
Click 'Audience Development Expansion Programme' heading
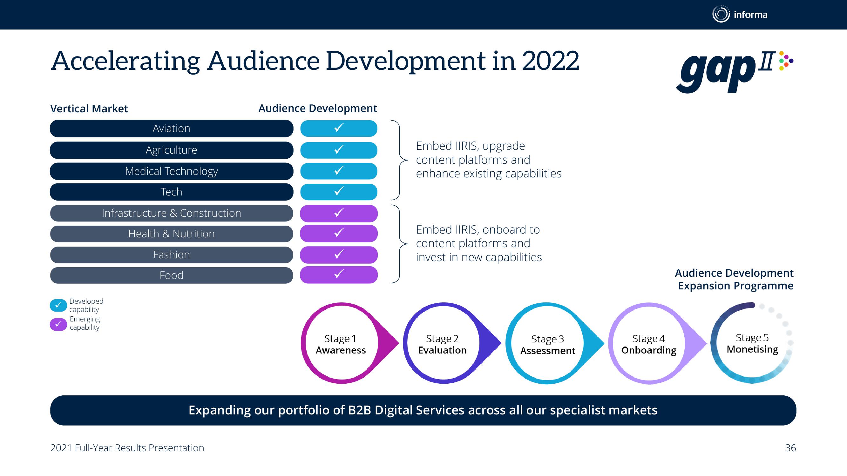[x=734, y=279]
